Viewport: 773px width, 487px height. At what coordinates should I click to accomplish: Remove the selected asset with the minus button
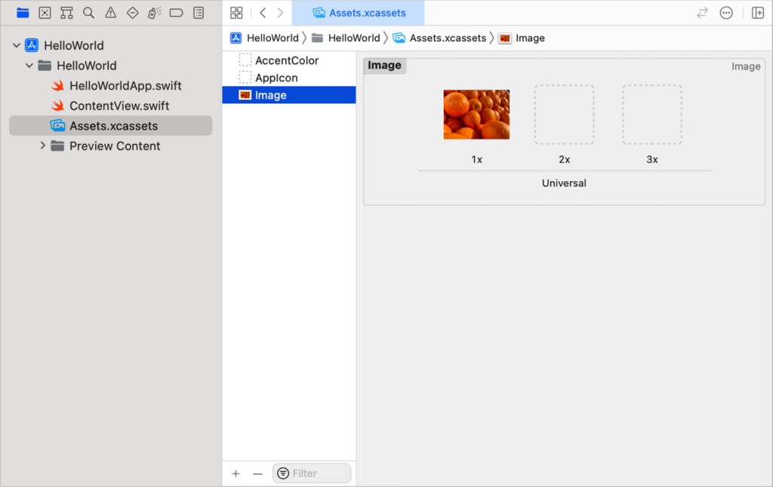point(257,473)
